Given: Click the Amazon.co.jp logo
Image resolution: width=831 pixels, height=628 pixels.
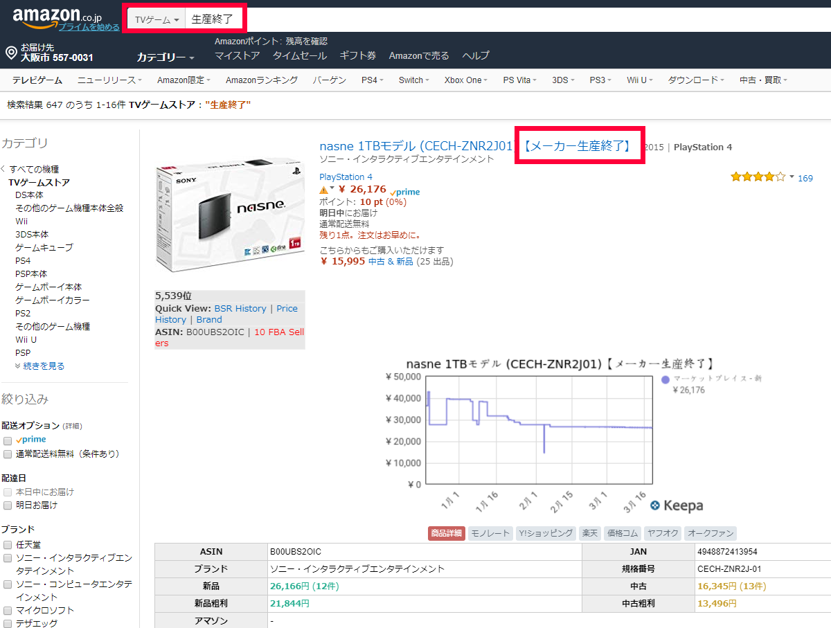Looking at the screenshot, I should (x=57, y=17).
